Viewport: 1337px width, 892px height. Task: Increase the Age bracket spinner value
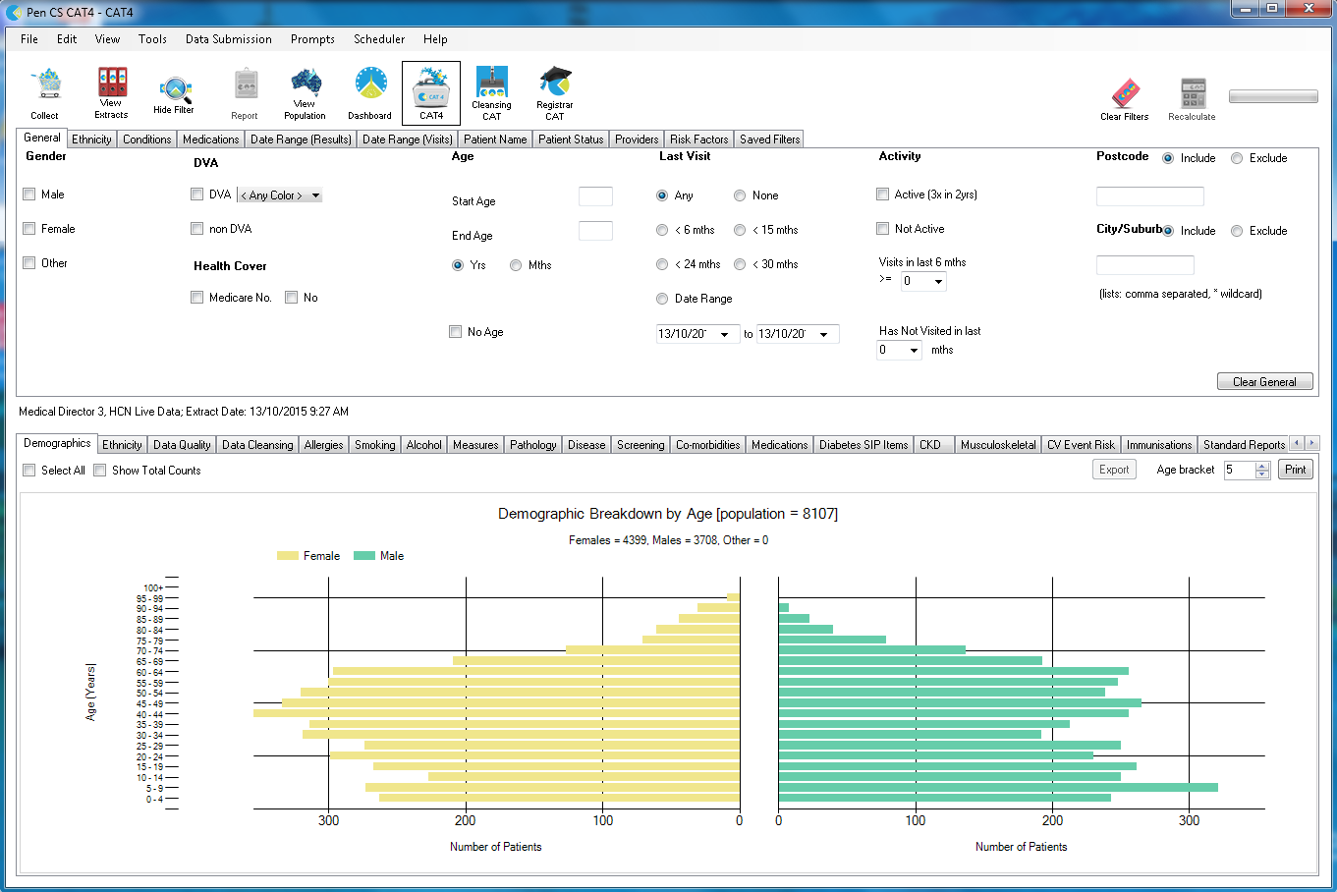(1262, 466)
